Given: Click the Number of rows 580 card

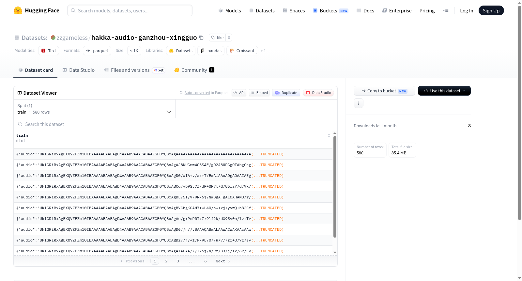Looking at the screenshot, I should click(x=370, y=150).
